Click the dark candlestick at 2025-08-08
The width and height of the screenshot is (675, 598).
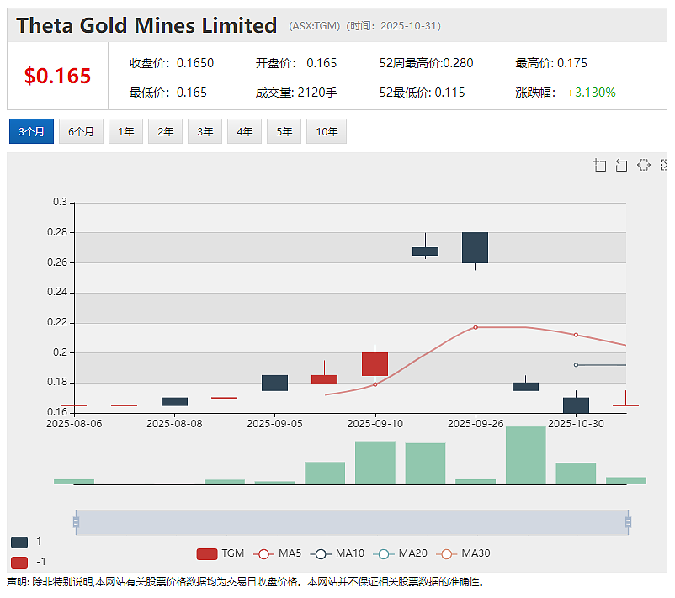click(174, 402)
